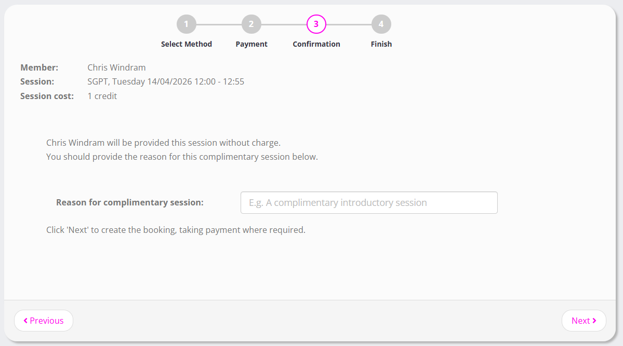Go to the Select Method step label
Viewport: 623px width, 346px height.
pyautogui.click(x=186, y=44)
